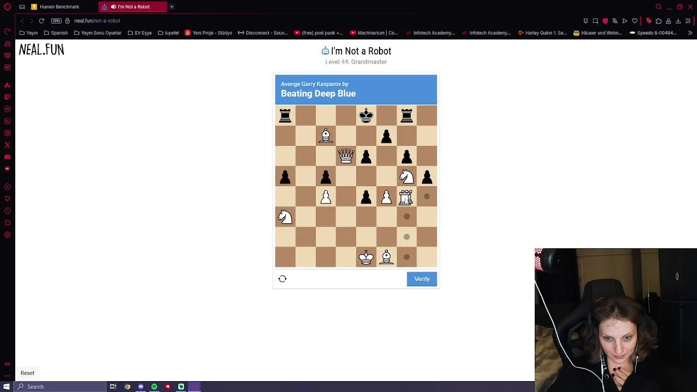Click the white knight beside the black h-pawn
This screenshot has height=392, width=697.
(406, 176)
